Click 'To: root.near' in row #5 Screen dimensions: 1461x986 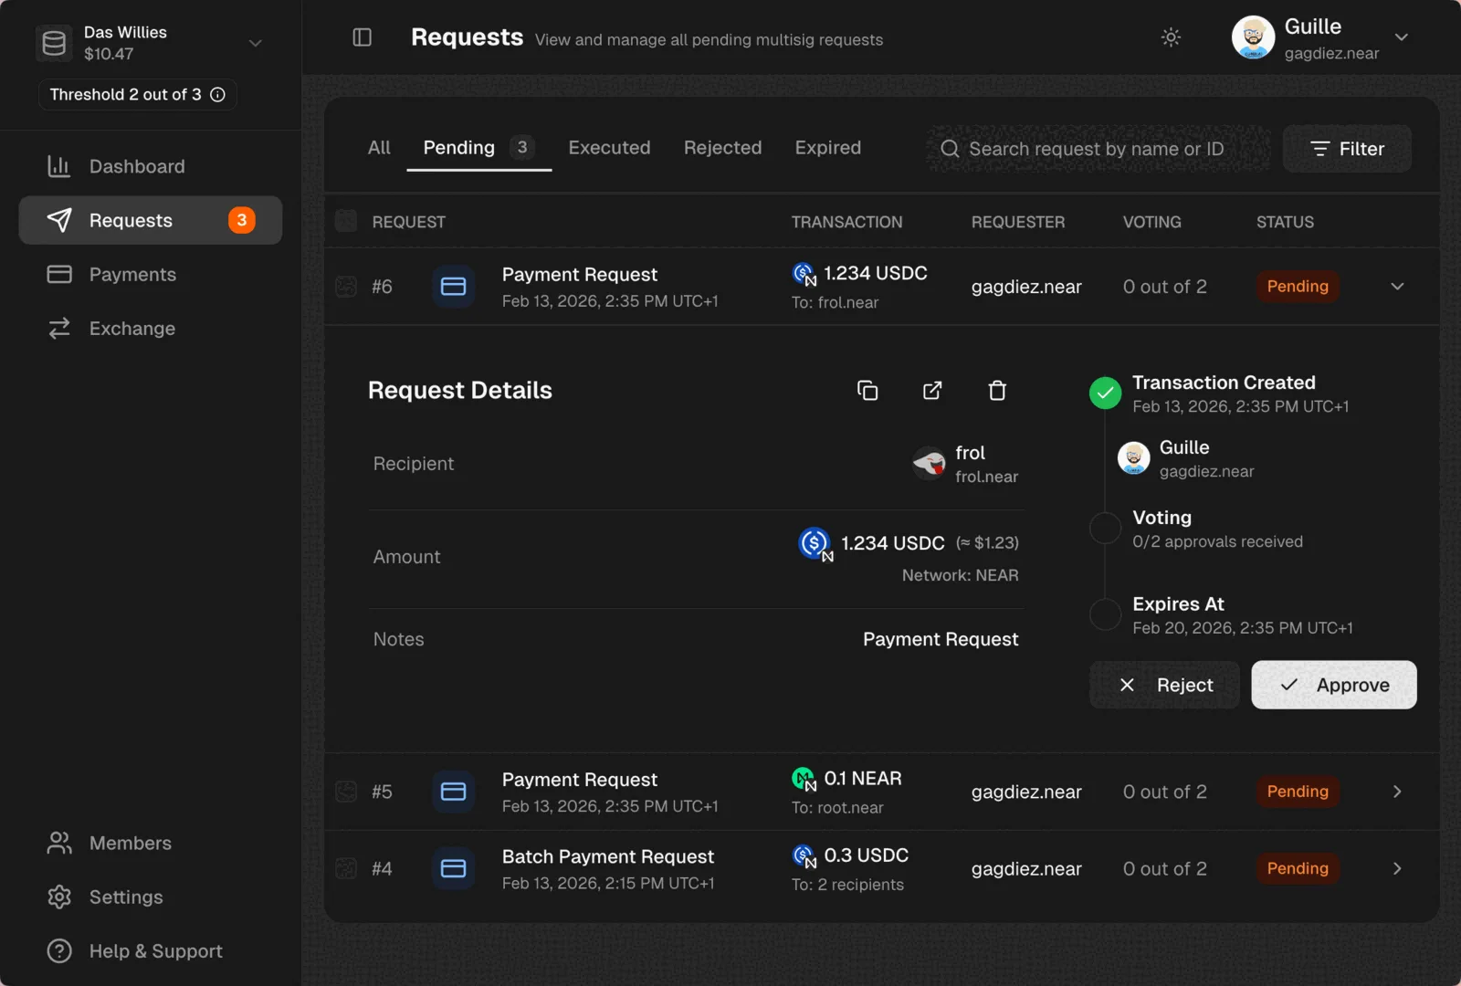point(837,808)
